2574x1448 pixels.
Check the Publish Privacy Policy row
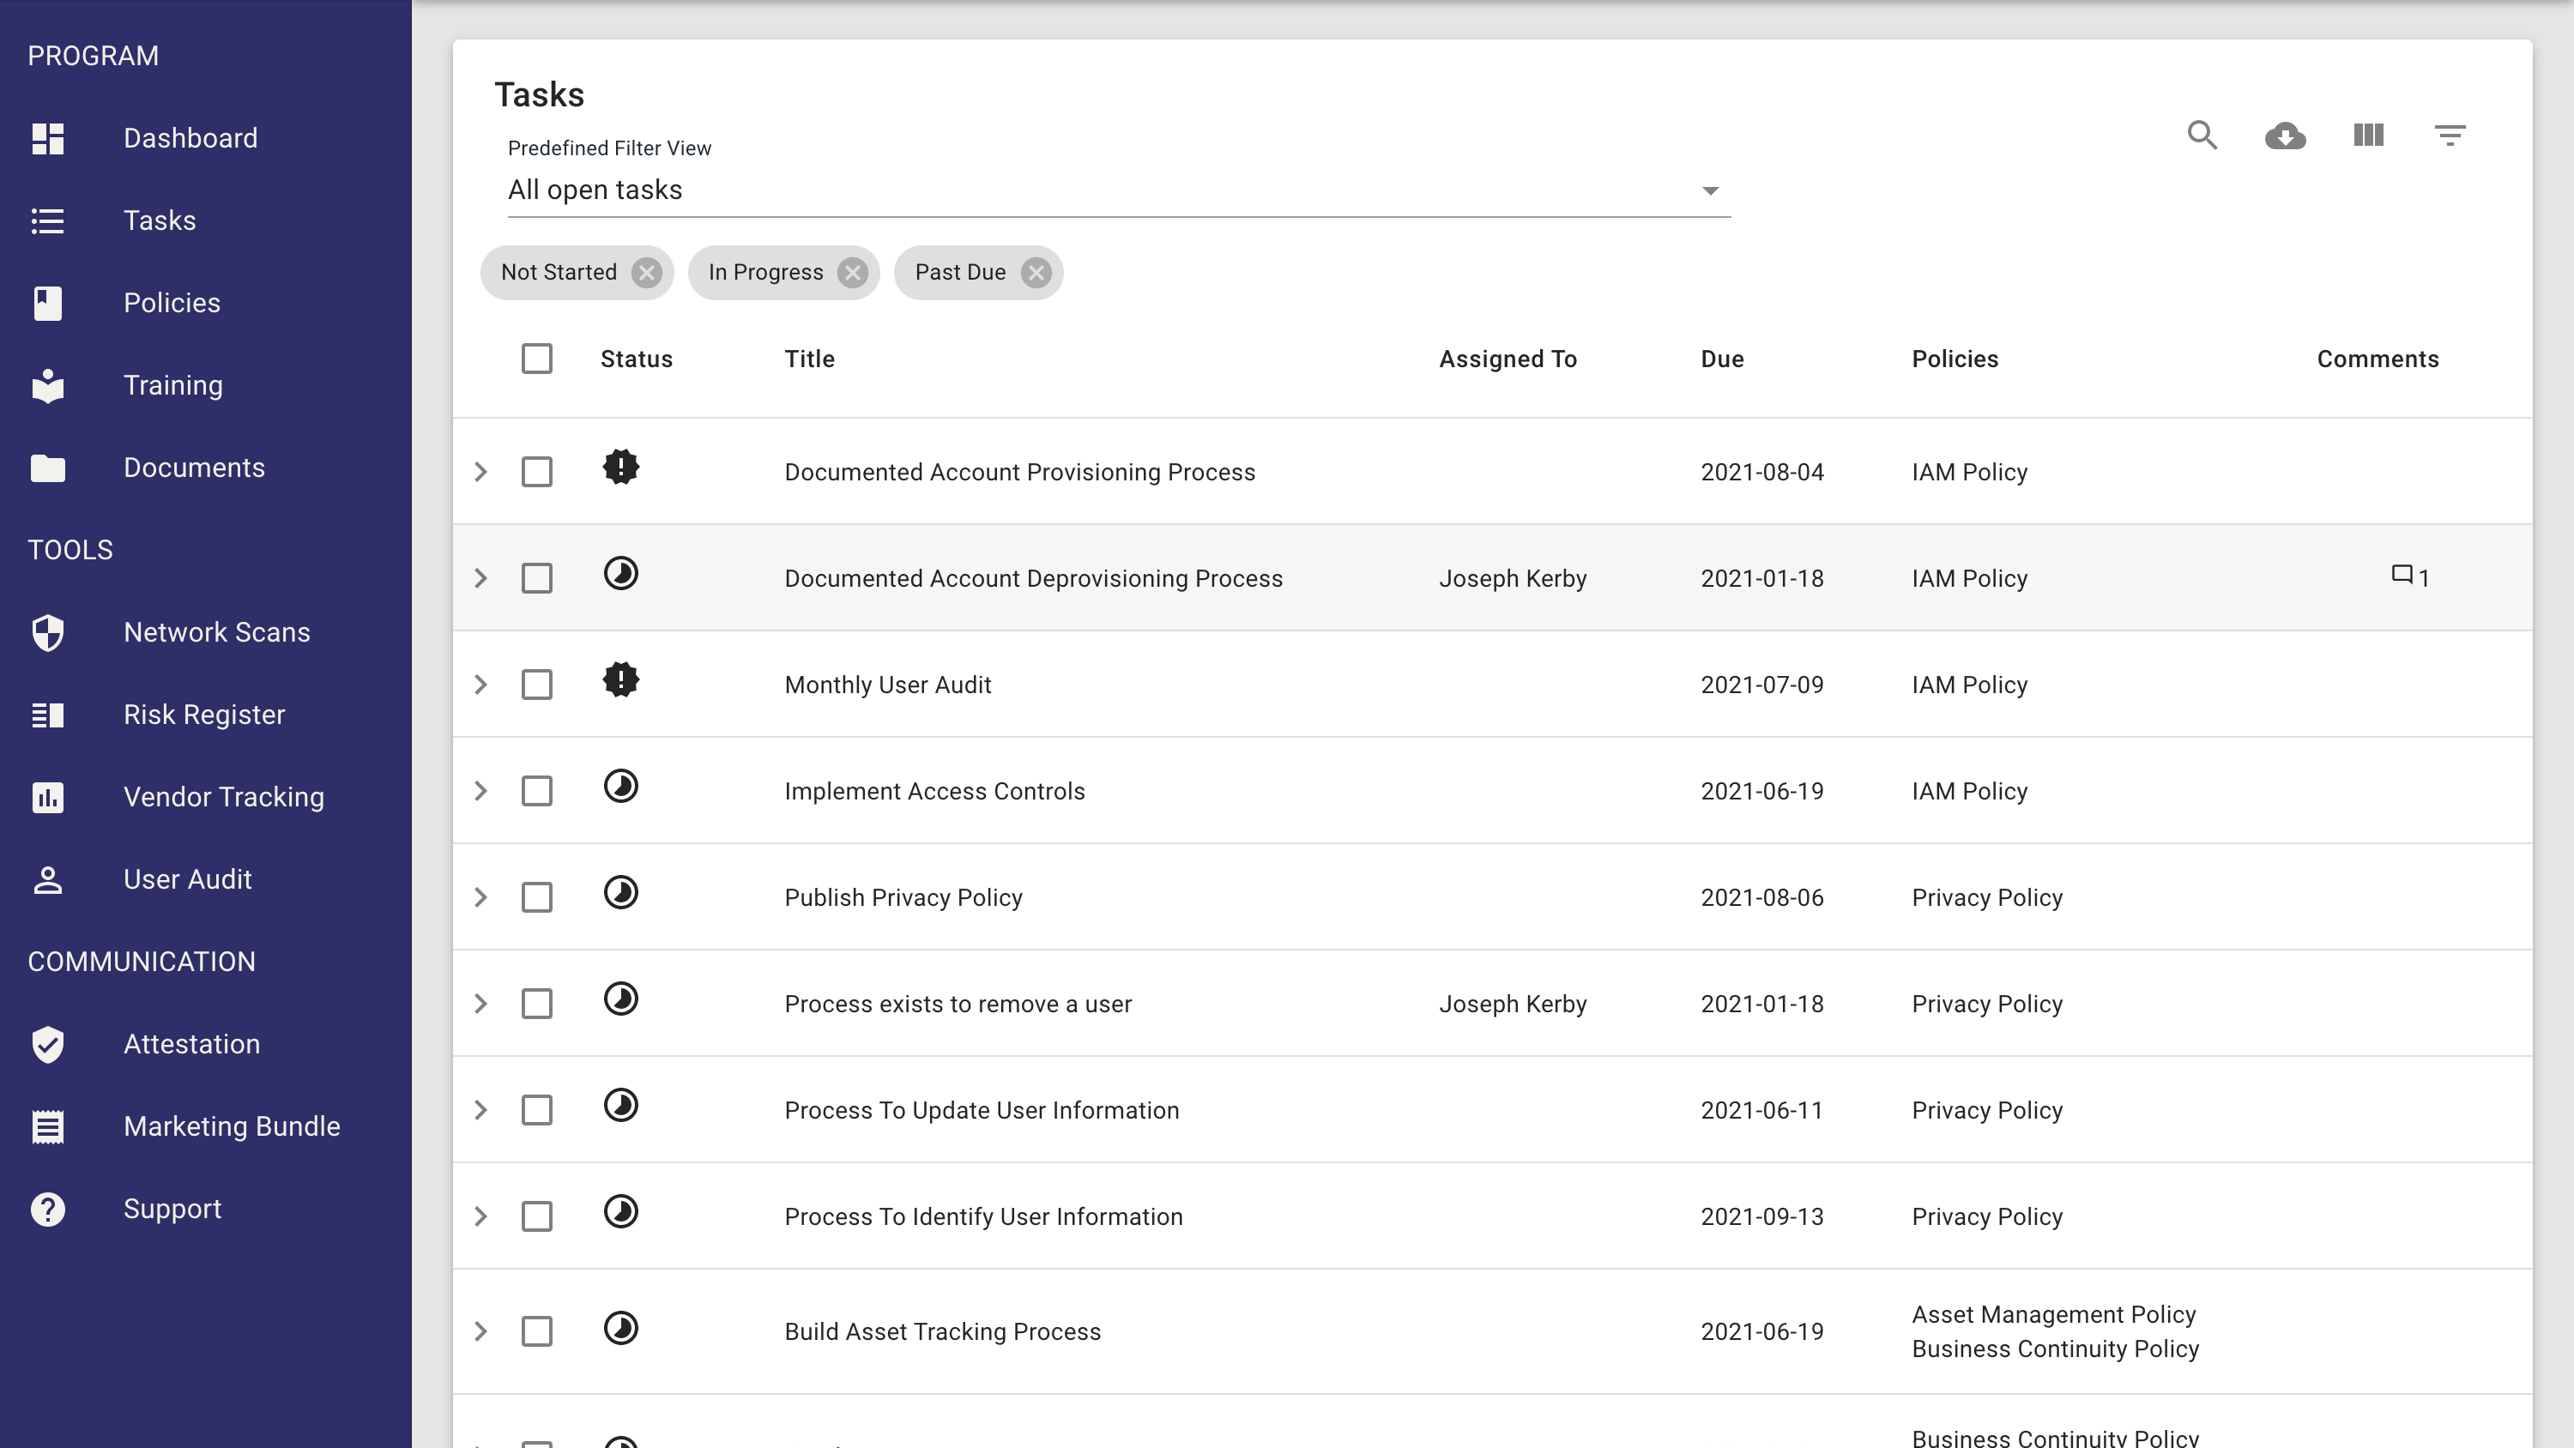pos(536,897)
